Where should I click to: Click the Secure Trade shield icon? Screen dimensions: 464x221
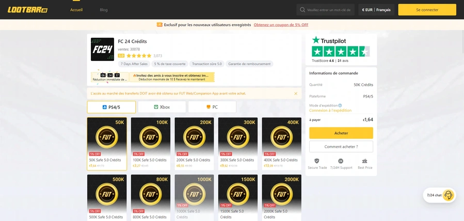pyautogui.click(x=317, y=161)
